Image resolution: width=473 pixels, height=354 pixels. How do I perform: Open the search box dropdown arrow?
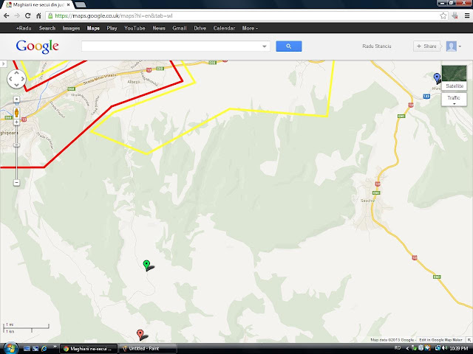coord(265,46)
